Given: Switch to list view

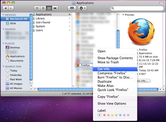Looking at the screenshot, I should click(43, 8).
